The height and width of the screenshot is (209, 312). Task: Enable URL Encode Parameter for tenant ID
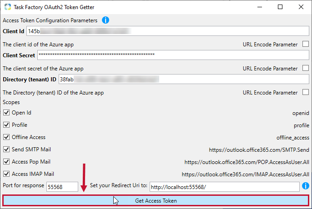pos(306,92)
